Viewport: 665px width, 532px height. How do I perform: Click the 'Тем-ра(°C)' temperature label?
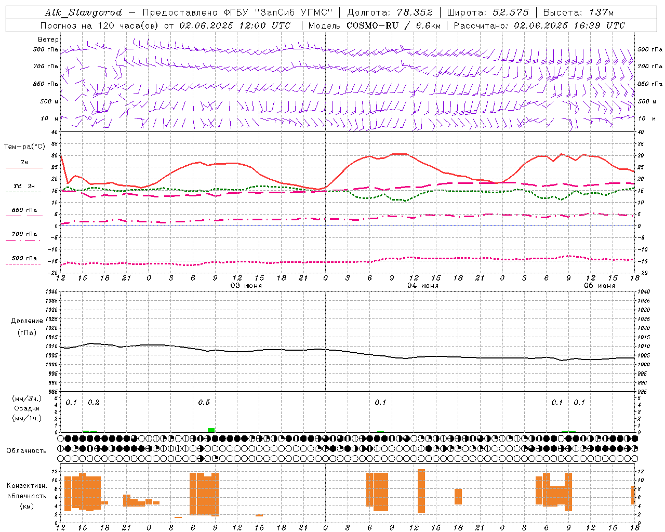(x=24, y=147)
